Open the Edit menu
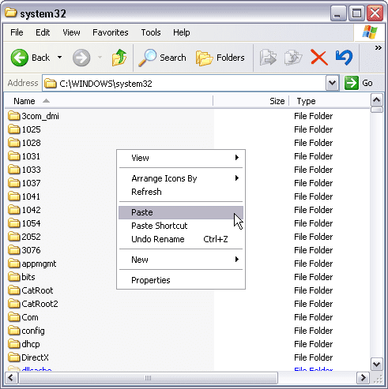 (x=43, y=32)
